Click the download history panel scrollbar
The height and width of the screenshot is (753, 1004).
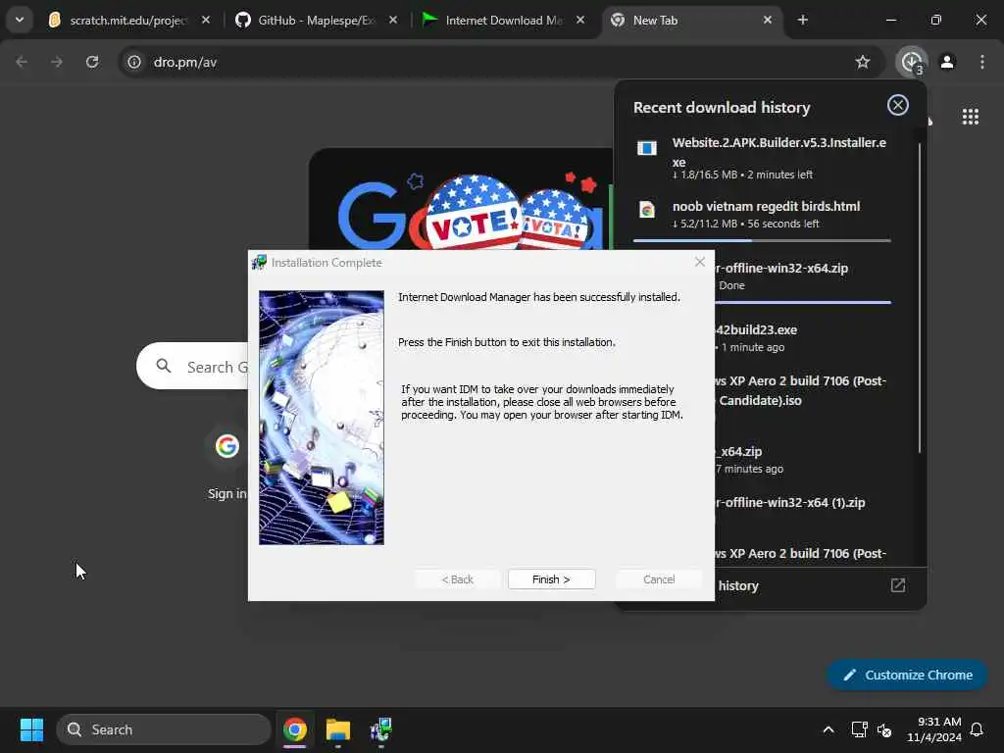click(x=920, y=298)
